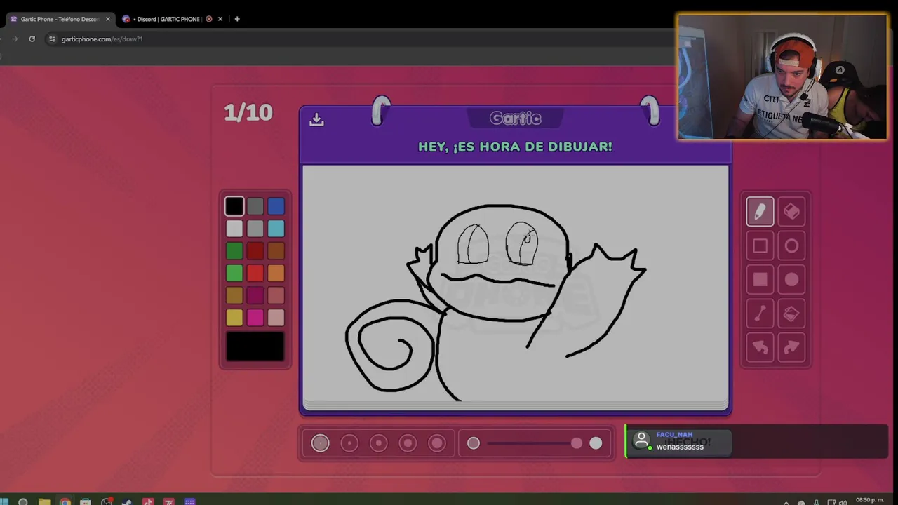Select the middle brush size
This screenshot has height=505, width=898.
pyautogui.click(x=379, y=443)
